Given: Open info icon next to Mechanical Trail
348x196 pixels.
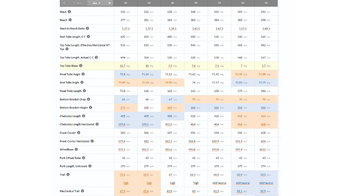Looking at the screenshot, I should tap(82, 191).
